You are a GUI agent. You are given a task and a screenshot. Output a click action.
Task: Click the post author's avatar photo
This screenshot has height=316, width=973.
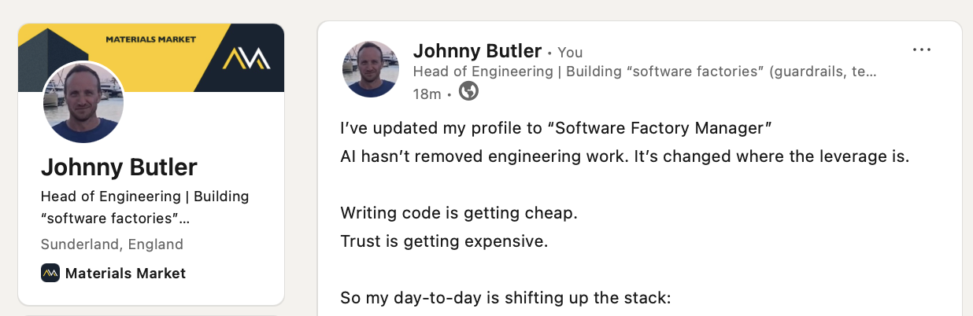pyautogui.click(x=371, y=69)
